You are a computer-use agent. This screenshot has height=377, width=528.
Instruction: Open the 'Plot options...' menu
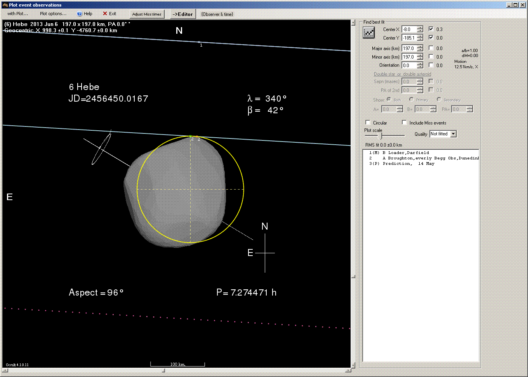[x=53, y=14]
